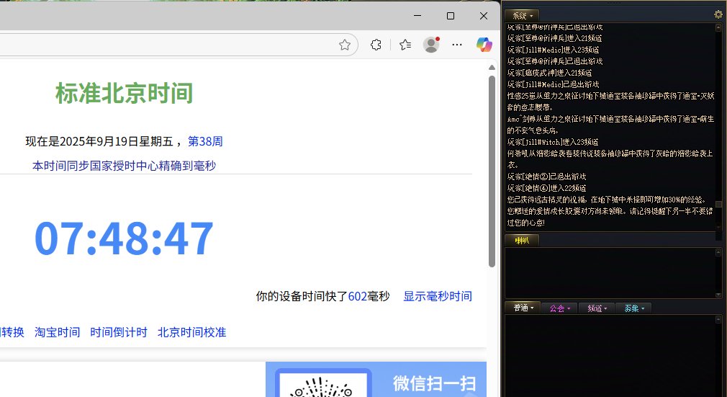Expand the 普通 chat tab dropdown
This screenshot has height=397, width=727.
pyautogui.click(x=522, y=308)
